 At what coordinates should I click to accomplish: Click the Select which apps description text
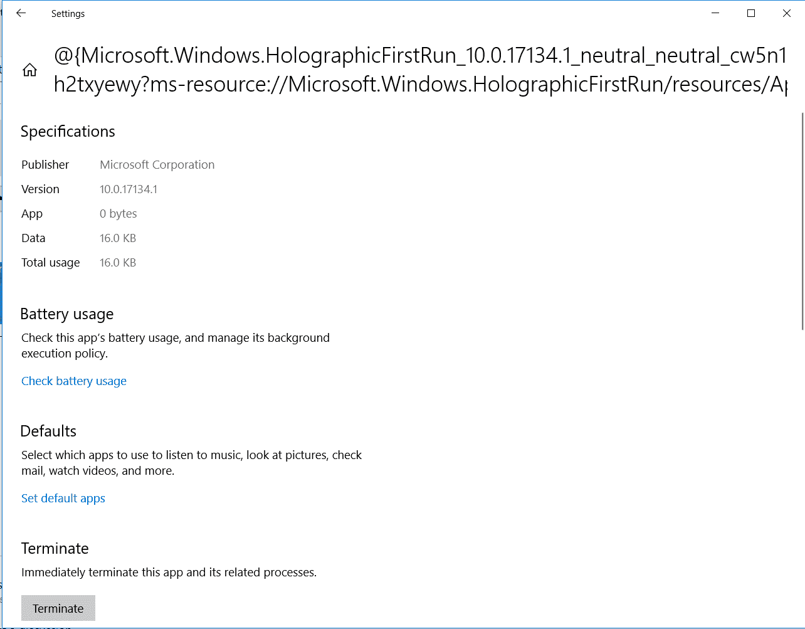pyautogui.click(x=192, y=463)
